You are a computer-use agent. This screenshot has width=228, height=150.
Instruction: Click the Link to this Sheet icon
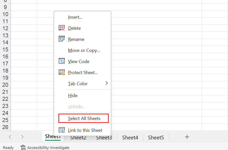point(62,130)
